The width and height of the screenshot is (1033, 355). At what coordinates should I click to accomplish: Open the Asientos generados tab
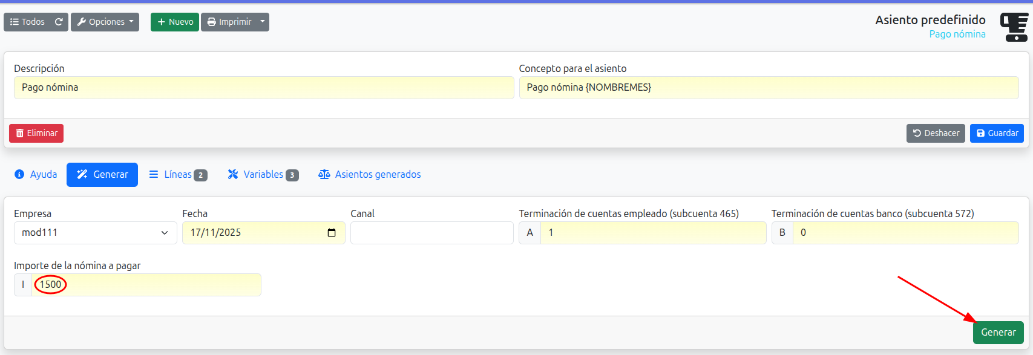369,175
